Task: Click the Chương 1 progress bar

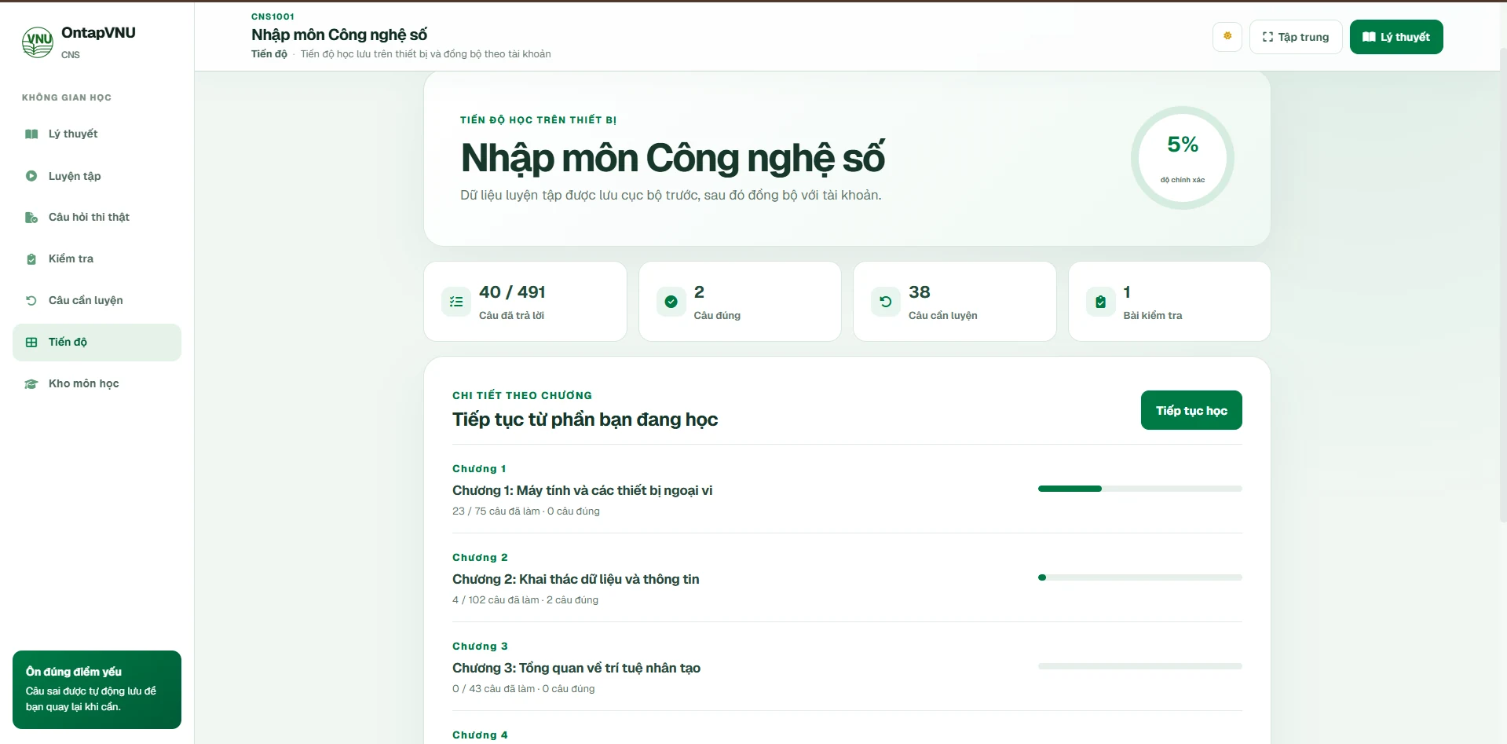Action: (x=1140, y=489)
